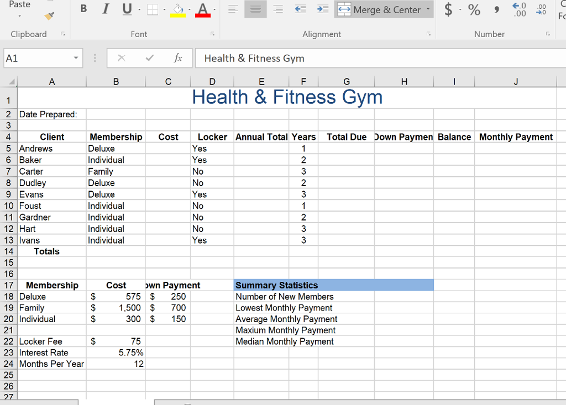The height and width of the screenshot is (405, 566).
Task: Open Insert Function fx
Action: [177, 58]
